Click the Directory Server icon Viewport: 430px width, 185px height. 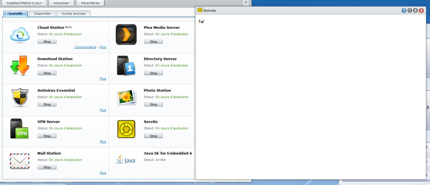click(126, 66)
